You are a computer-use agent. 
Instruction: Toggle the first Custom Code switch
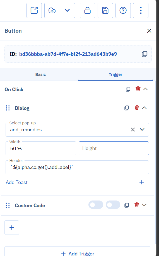pyautogui.click(x=96, y=205)
